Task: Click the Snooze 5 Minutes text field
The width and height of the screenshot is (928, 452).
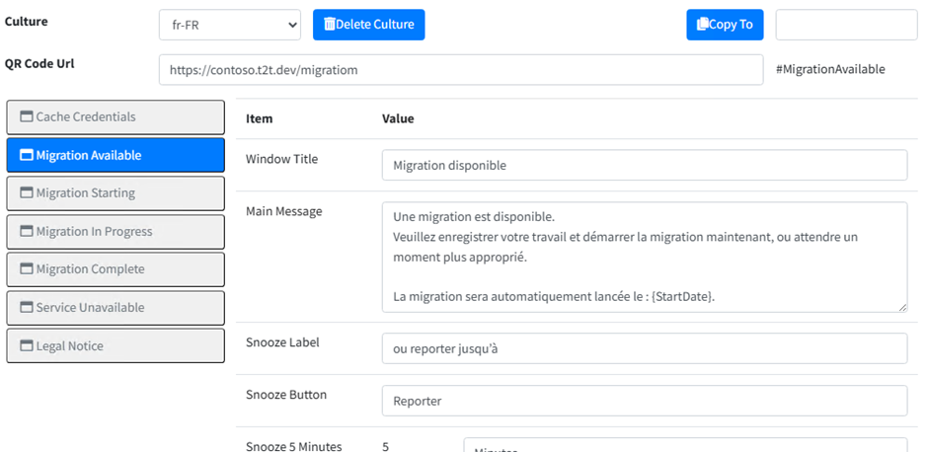Action: point(683,446)
